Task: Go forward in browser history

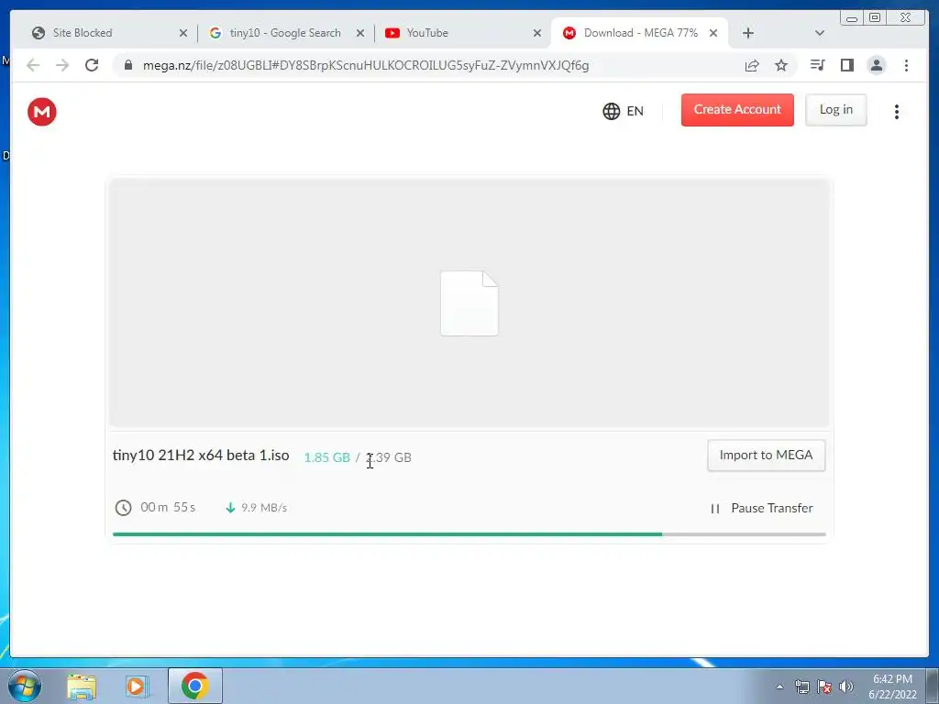Action: 62,65
